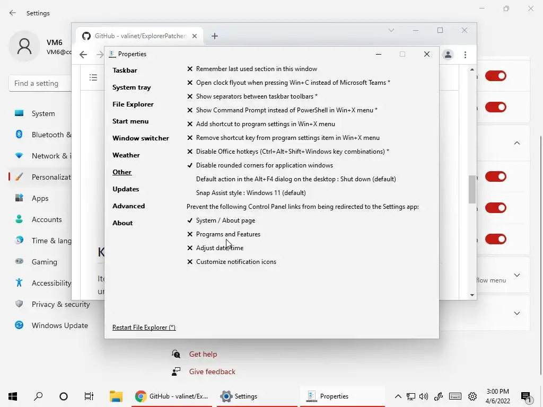Collapse the expanded section chevron in Settings
This screenshot has width=543, height=407.
click(517, 143)
